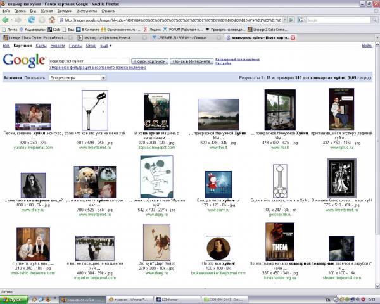Open the Кадаверциан bookmark
This screenshot has height=304, width=380.
[32, 30]
